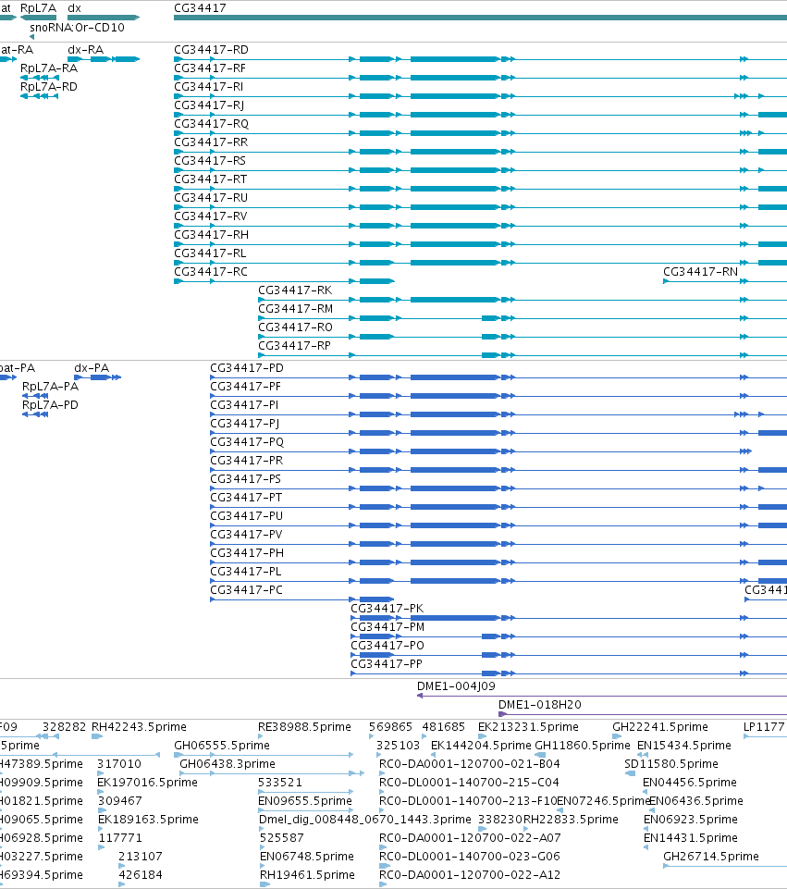Select protein CG34417-PT
The image size is (787, 889).
[x=247, y=497]
